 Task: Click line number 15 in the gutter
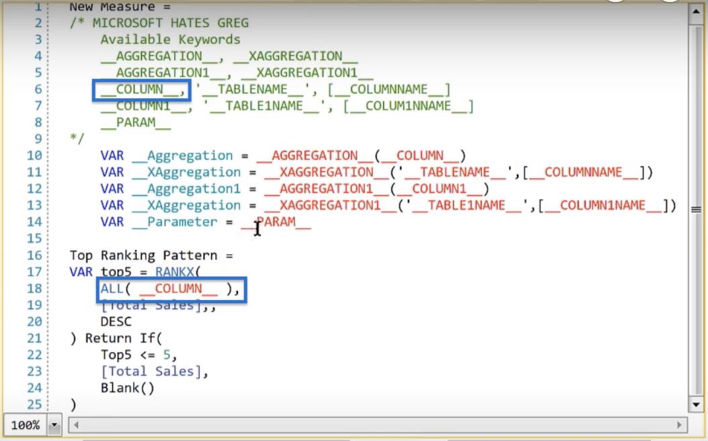(x=34, y=239)
